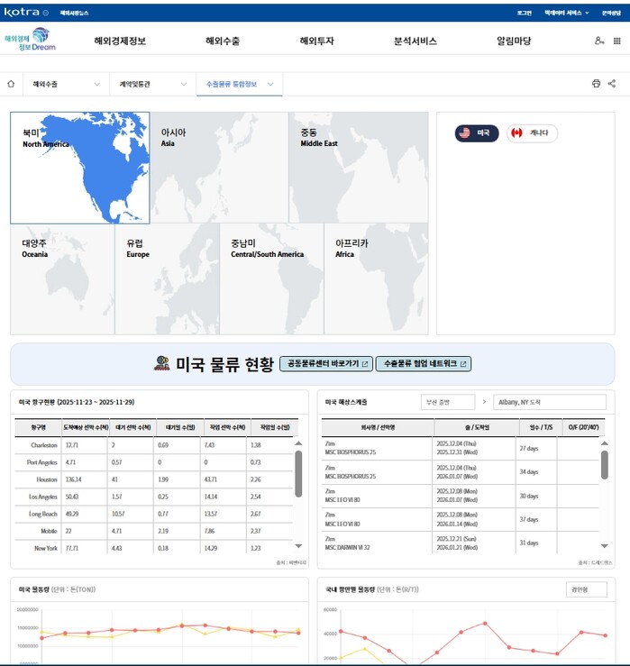Screen dimensions: 630x666
Task: Open the 수출물류 통합정보 dropdown
Action: click(239, 84)
